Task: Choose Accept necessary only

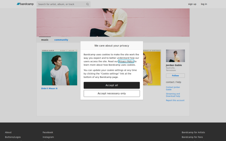Action: [x=112, y=94]
